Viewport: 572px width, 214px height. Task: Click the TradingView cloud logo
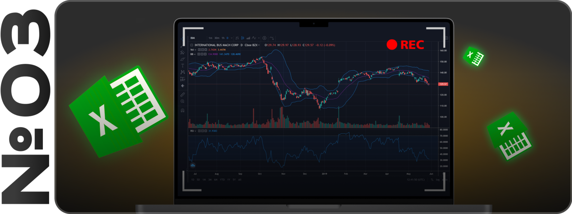[x=193, y=165]
